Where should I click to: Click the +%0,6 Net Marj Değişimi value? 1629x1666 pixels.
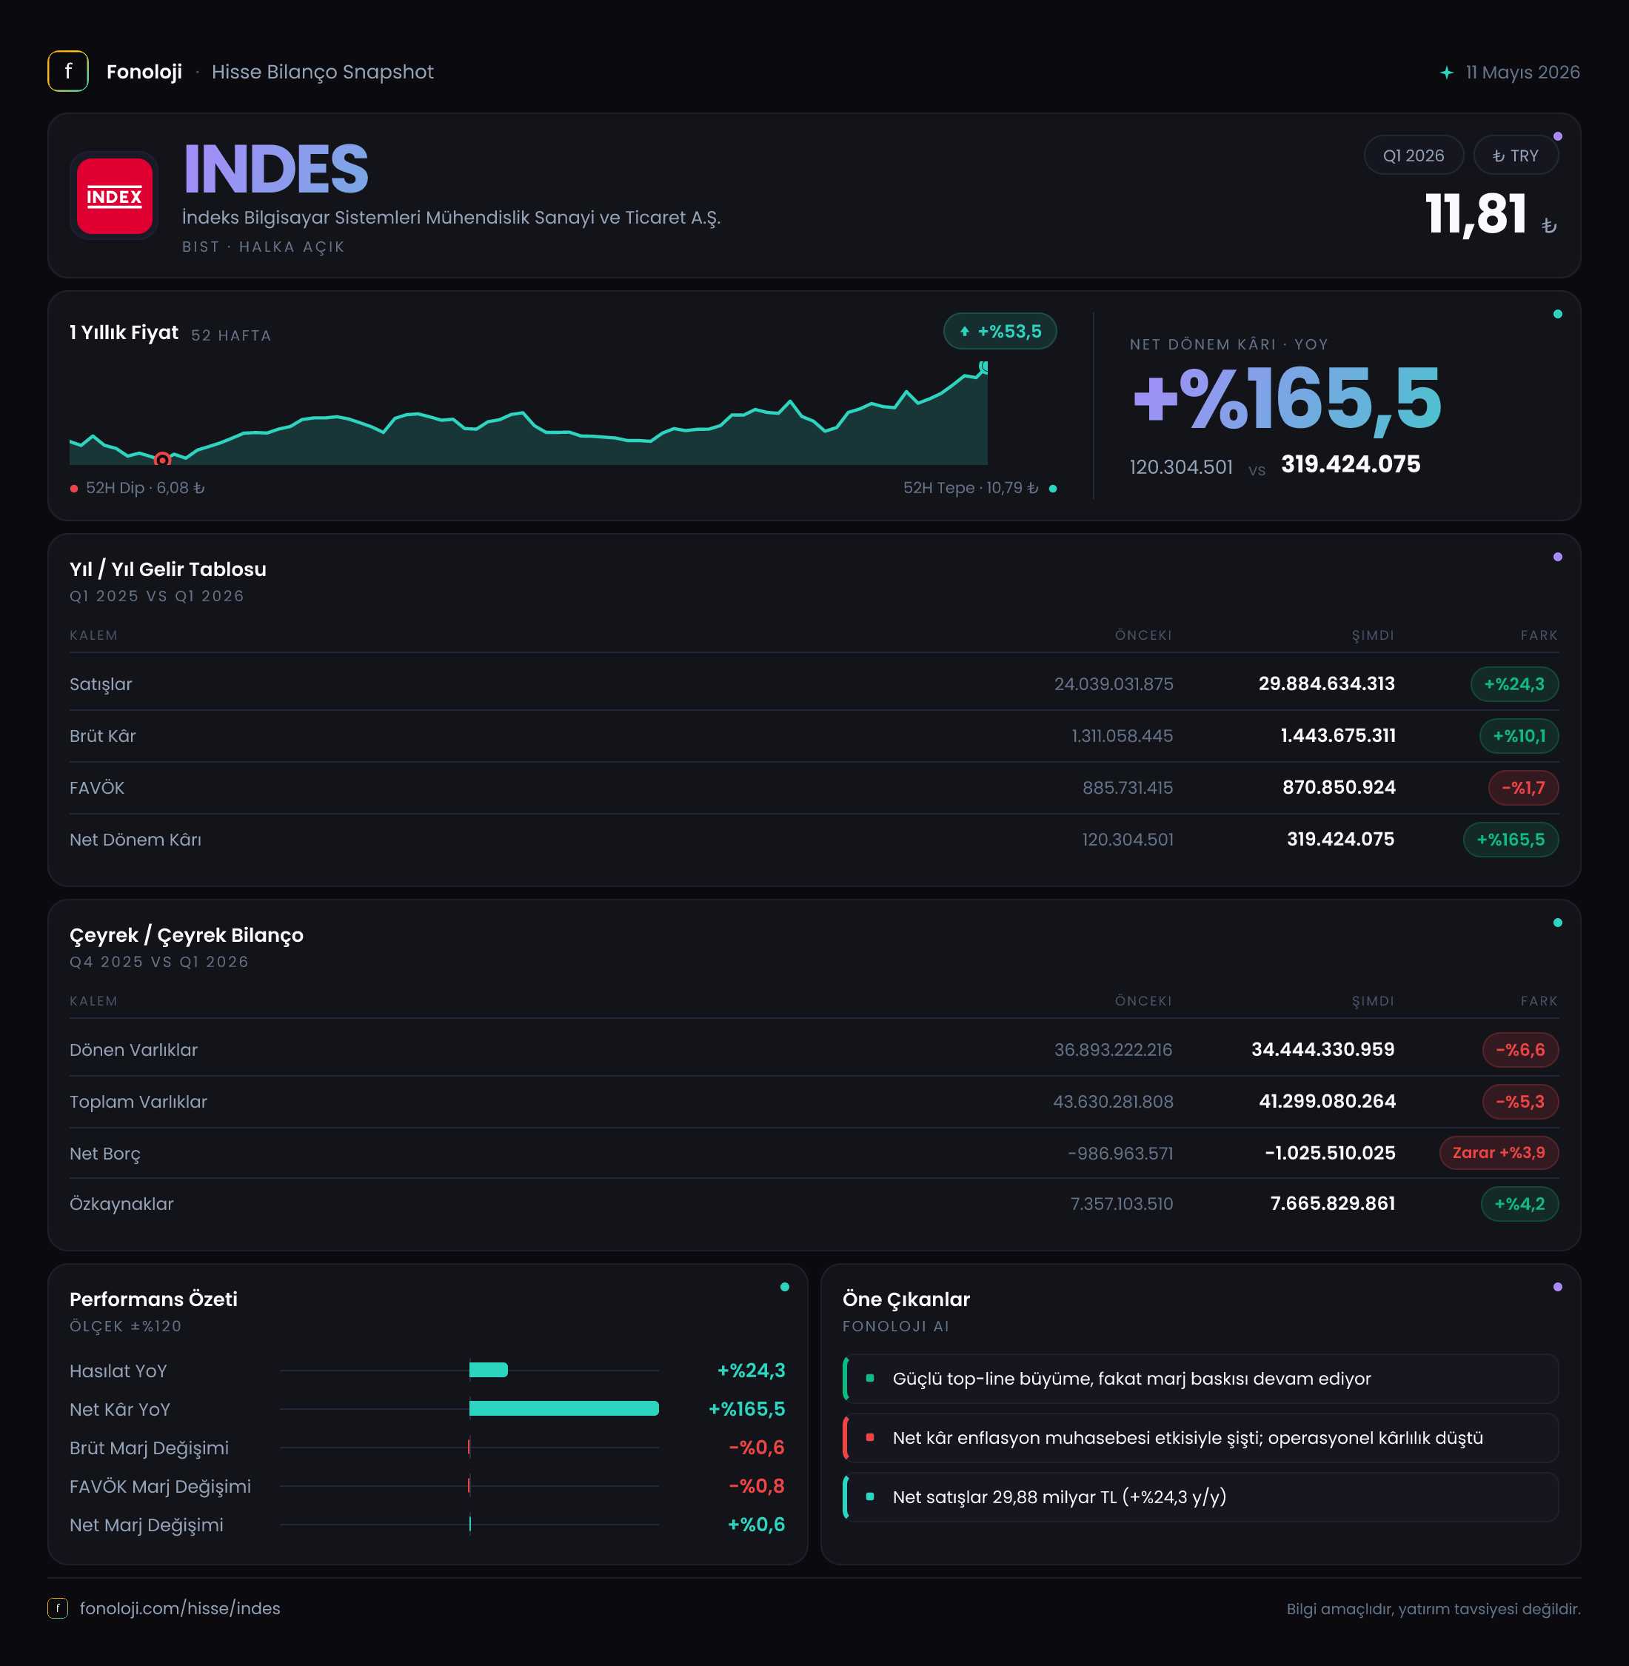click(x=756, y=1524)
